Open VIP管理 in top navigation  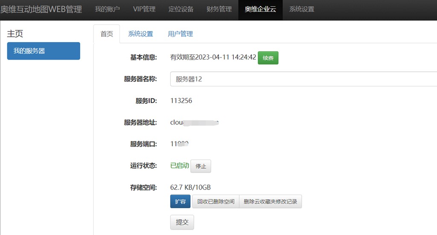tap(144, 9)
